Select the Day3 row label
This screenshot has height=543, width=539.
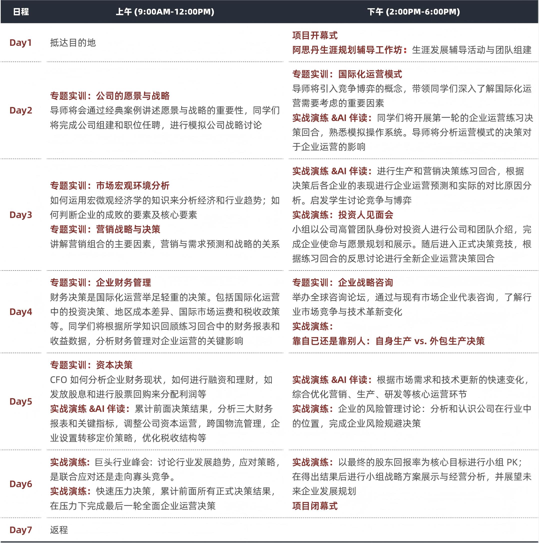(21, 215)
